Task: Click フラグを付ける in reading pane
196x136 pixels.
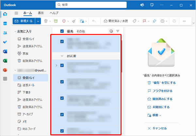Action: point(160,91)
